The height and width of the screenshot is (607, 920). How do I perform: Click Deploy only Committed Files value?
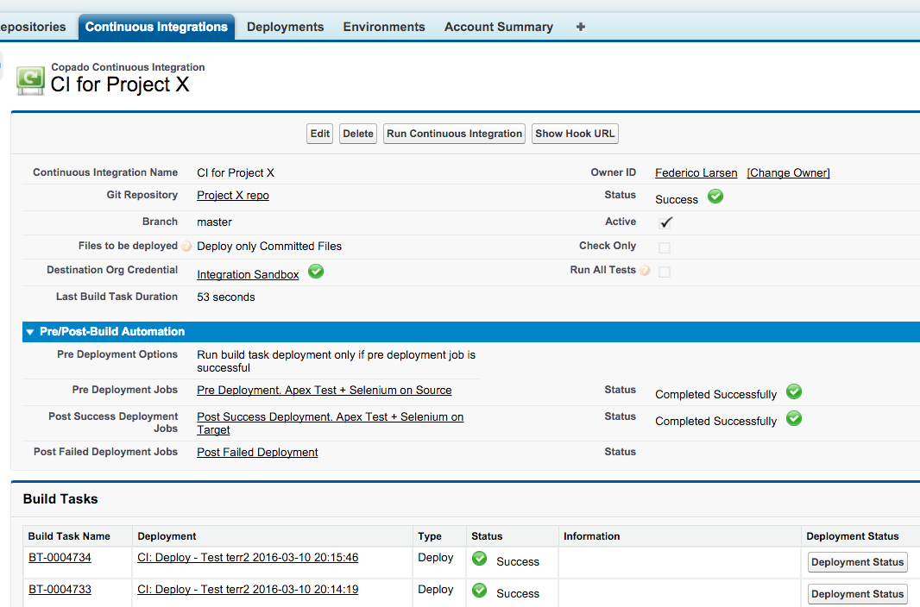269,246
